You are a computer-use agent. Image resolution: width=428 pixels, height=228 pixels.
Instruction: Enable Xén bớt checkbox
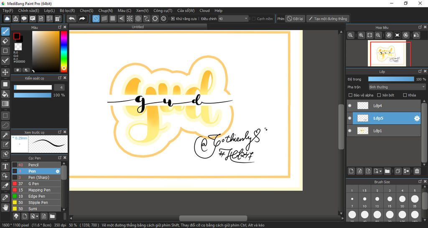(379, 95)
